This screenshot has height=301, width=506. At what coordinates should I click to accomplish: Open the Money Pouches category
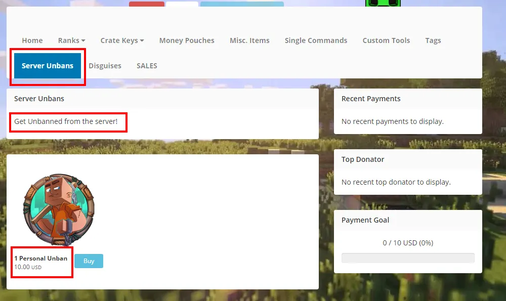coord(187,40)
